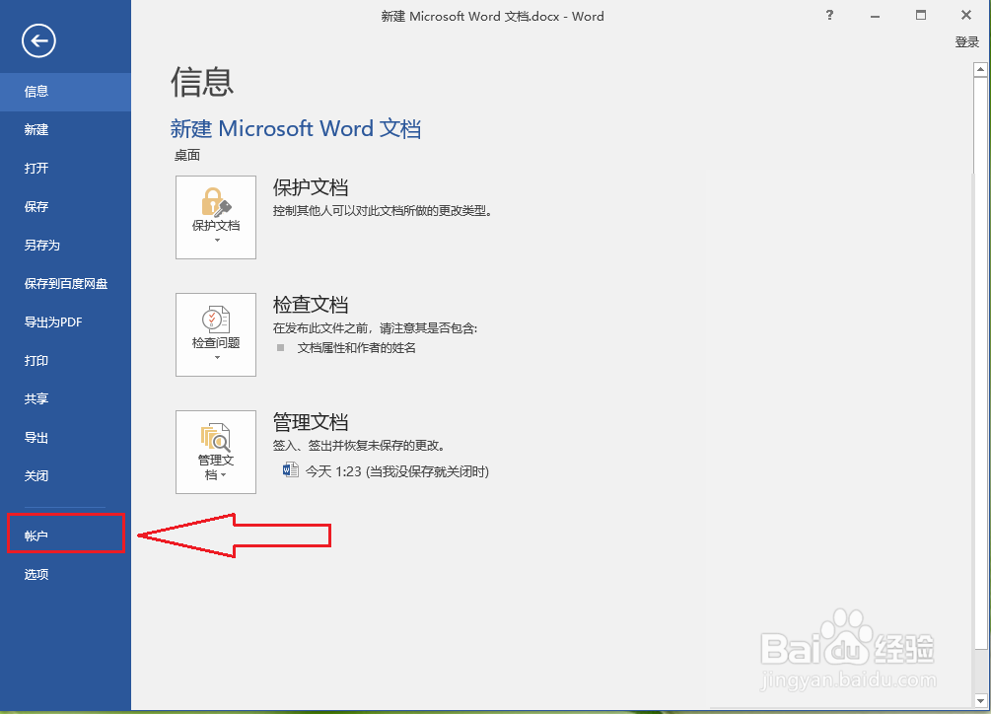Open the 管理文档 button
Screen dimensions: 991x714
tap(216, 452)
